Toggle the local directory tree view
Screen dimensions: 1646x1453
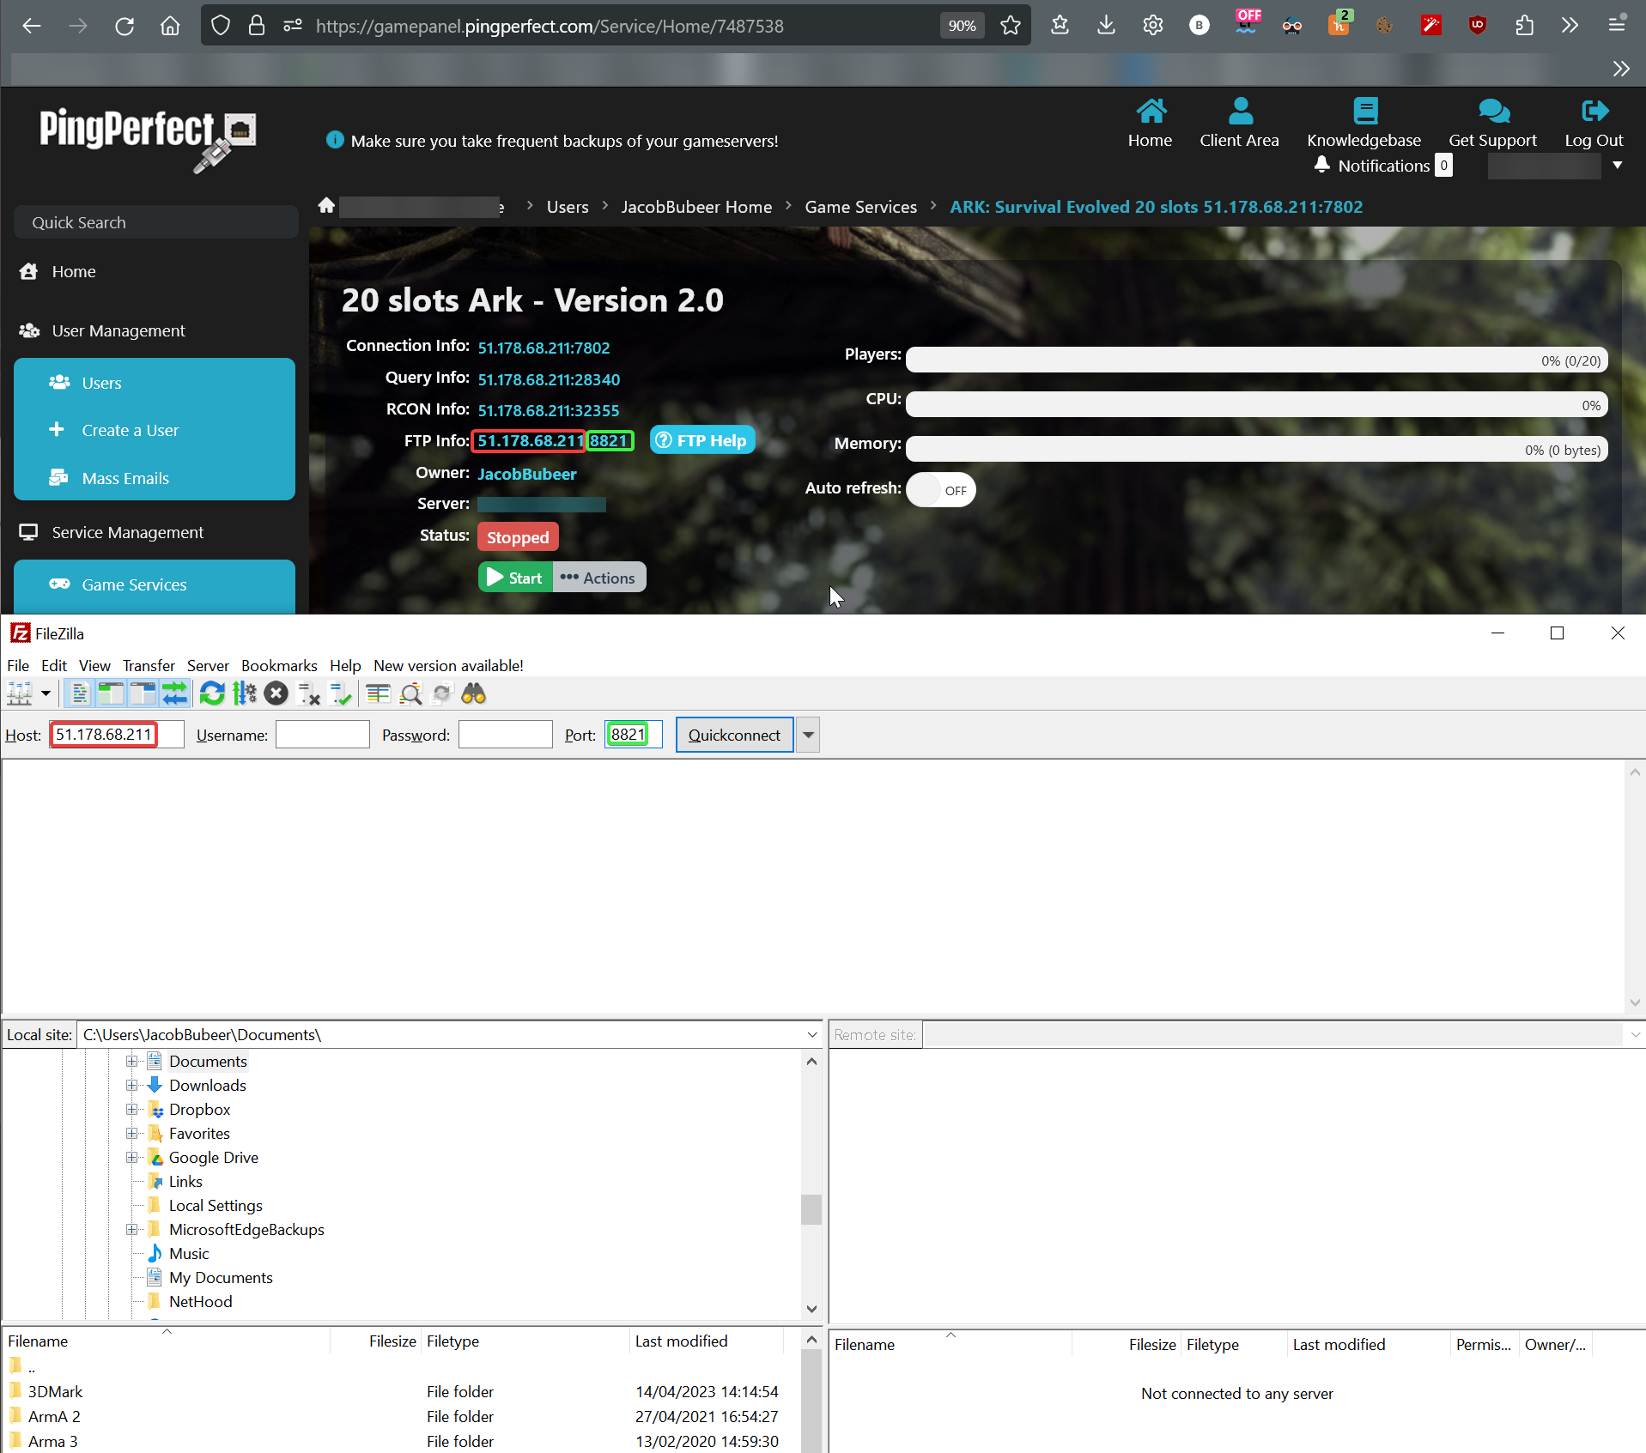pyautogui.click(x=111, y=693)
